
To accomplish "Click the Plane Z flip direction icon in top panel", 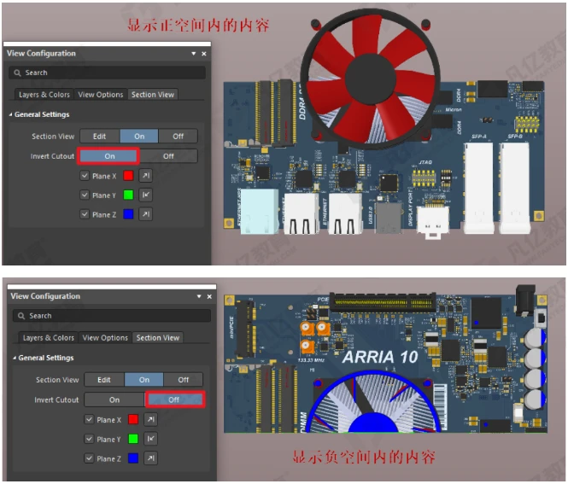I will (x=145, y=214).
